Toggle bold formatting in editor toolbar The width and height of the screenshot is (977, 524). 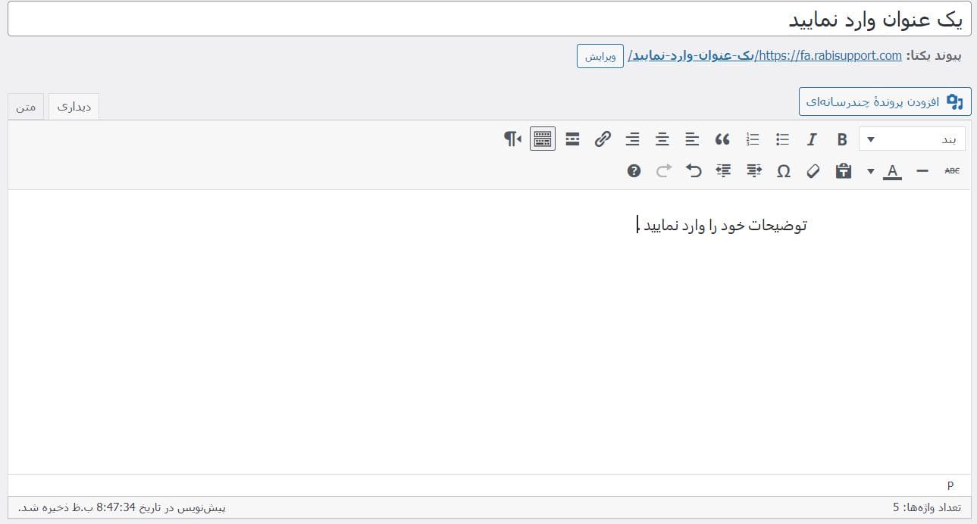tap(842, 139)
